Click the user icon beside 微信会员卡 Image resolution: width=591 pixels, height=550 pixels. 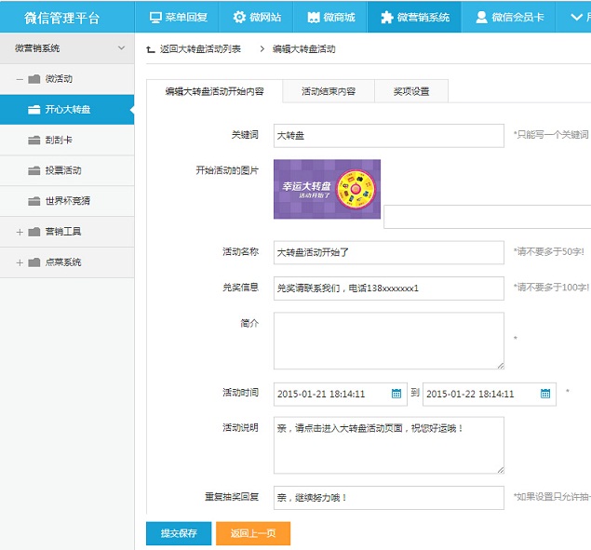pyautogui.click(x=481, y=17)
